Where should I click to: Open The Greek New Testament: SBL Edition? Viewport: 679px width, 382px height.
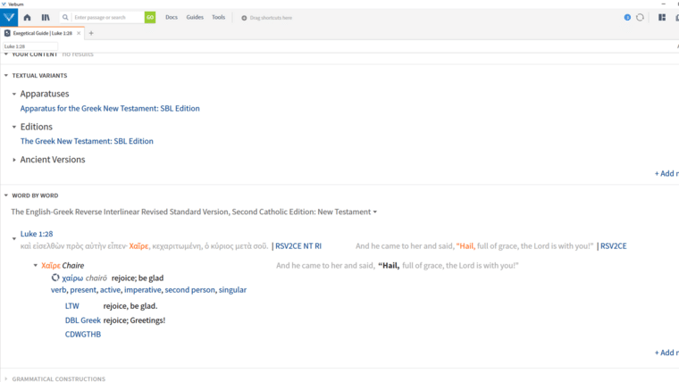click(87, 141)
